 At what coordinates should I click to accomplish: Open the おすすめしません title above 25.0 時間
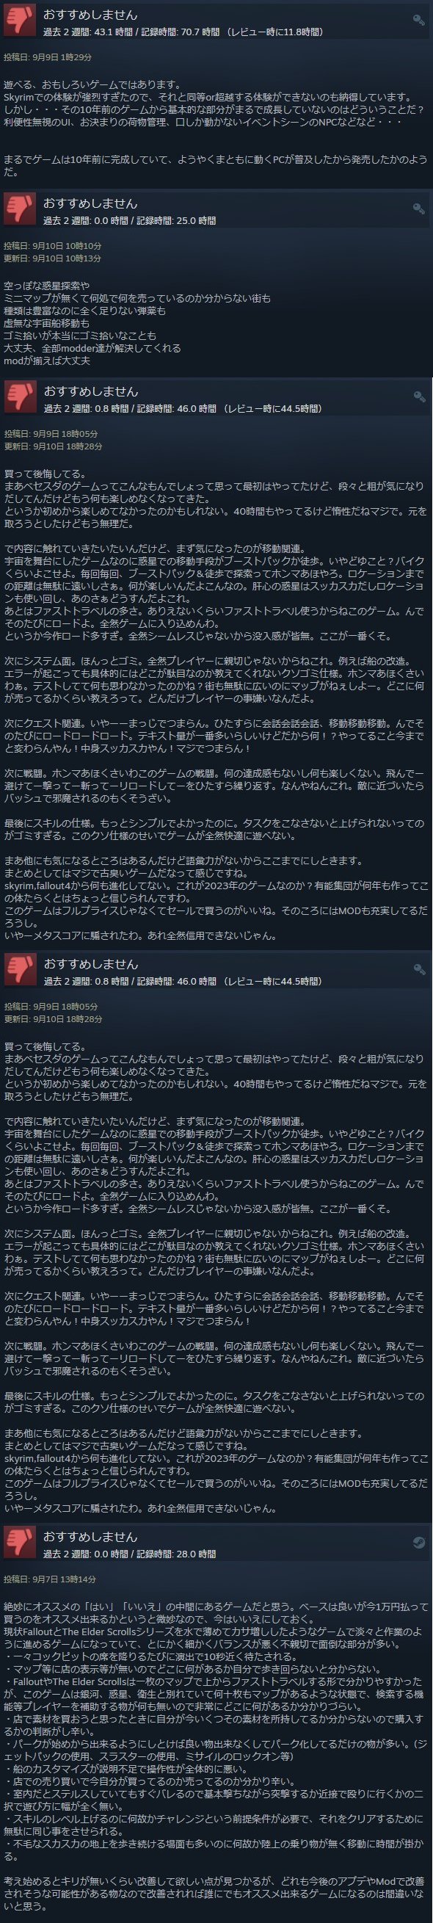[x=90, y=203]
